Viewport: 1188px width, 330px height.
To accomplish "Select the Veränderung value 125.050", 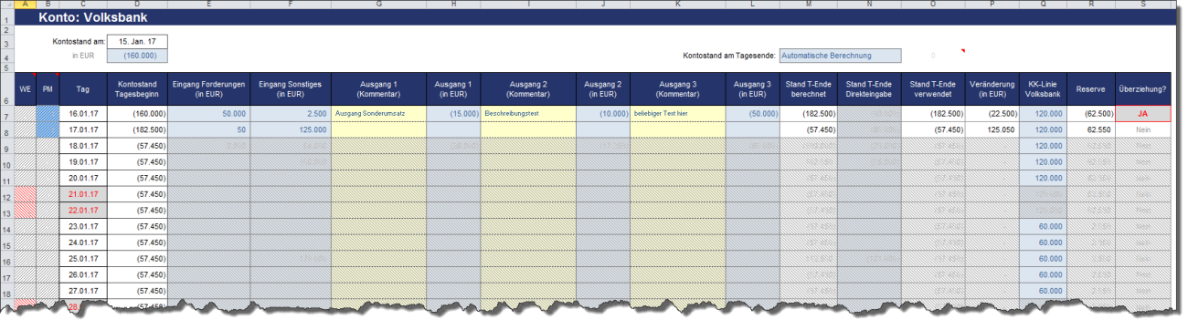I will point(992,130).
